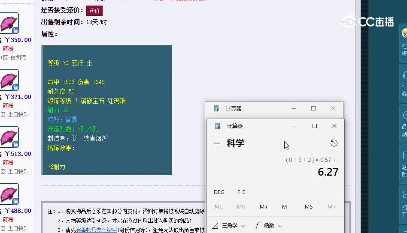Screen dimensions: 407x233
Task: Click the 特效: 简易 attribute line
Action: click(x=62, y=119)
